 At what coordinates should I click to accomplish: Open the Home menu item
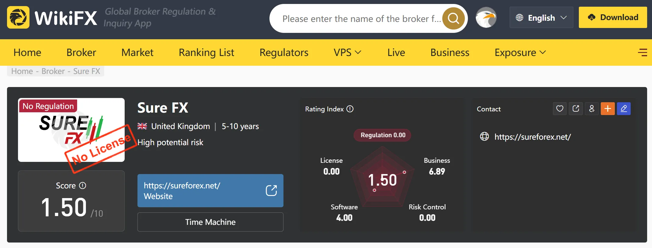click(27, 52)
